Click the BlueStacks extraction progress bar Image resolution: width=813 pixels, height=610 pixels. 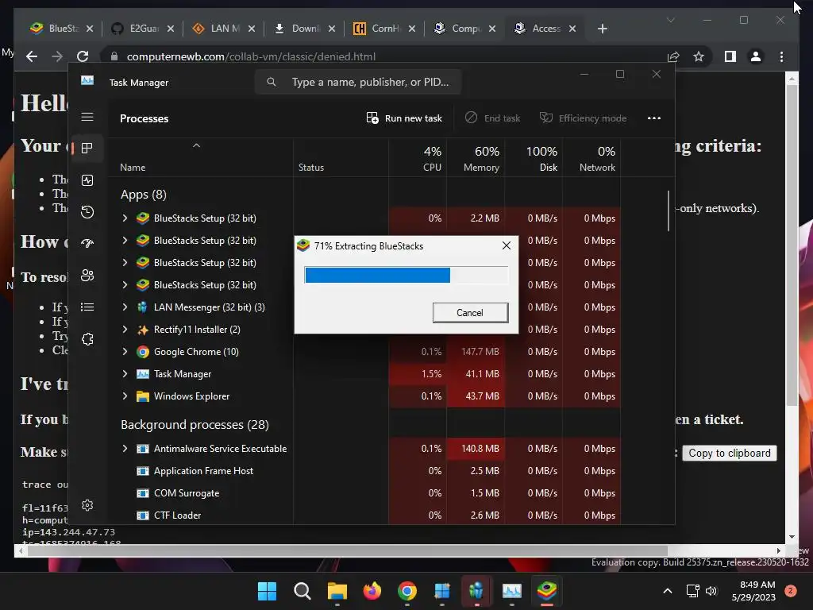406,275
